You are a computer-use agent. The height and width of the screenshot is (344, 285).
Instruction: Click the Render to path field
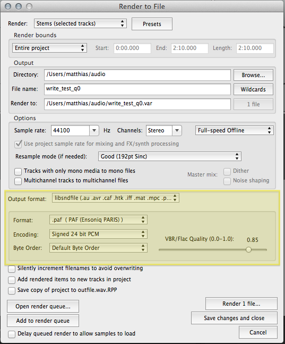point(137,104)
